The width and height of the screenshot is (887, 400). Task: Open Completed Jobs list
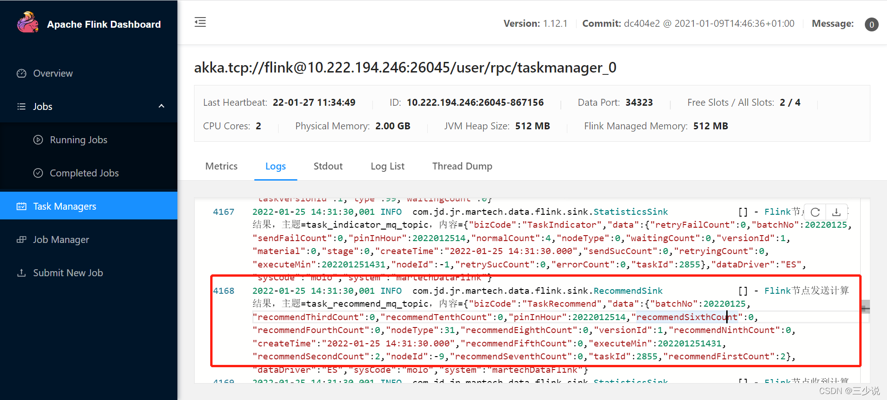(84, 173)
